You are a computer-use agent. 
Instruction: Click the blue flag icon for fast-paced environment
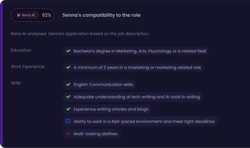click(x=68, y=121)
